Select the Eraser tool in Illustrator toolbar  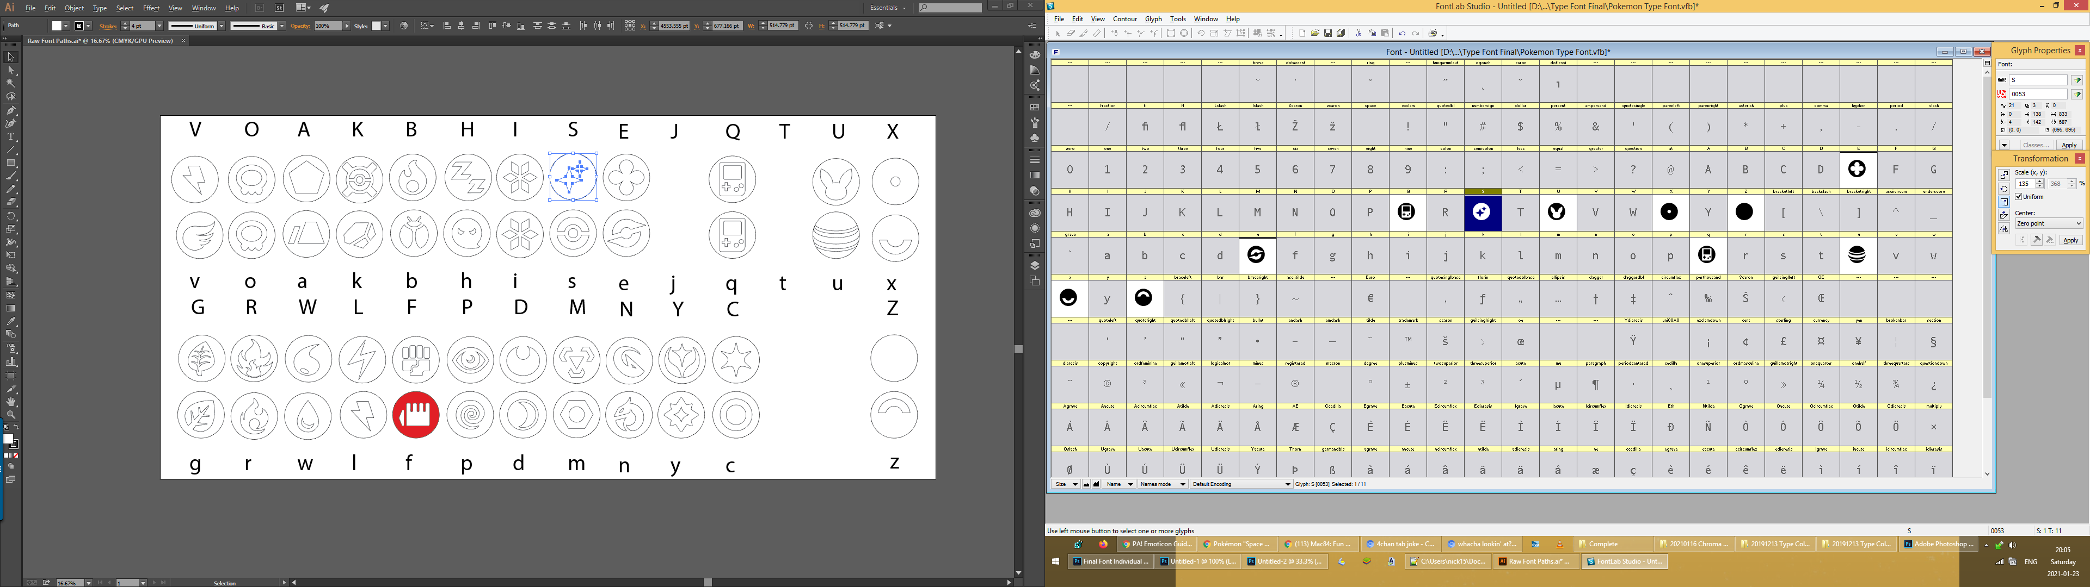pos(11,202)
